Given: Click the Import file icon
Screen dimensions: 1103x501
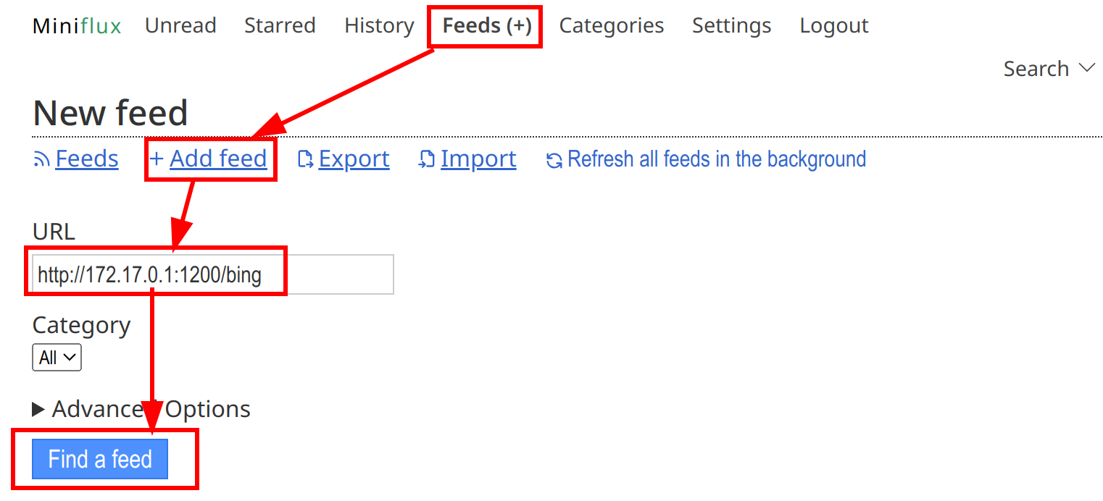Looking at the screenshot, I should (427, 160).
